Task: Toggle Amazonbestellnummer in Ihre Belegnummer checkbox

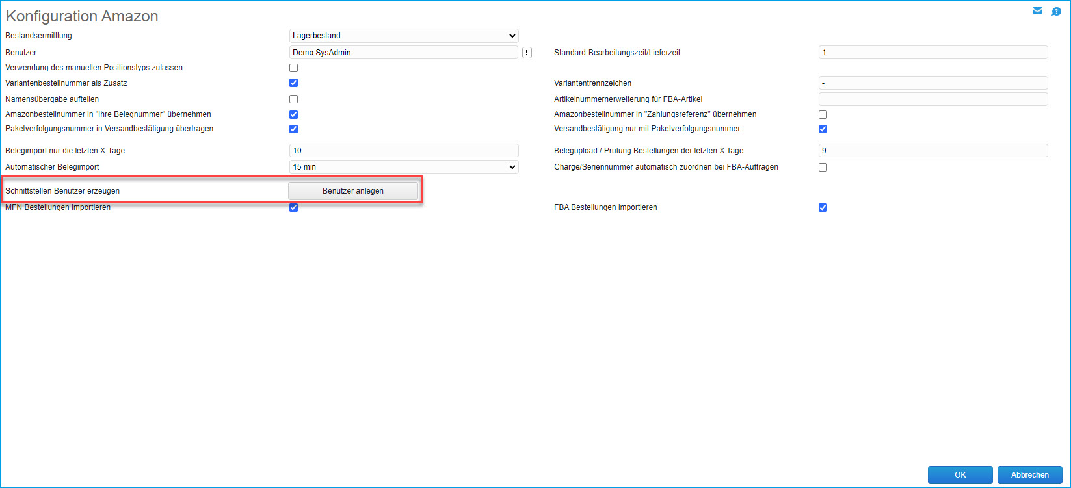Action: [x=294, y=114]
